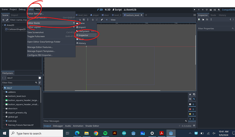Image resolution: width=235 pixels, height=137 pixels.
Task: Select FileSystem in Editor Docks submenu
Action: click(86, 31)
